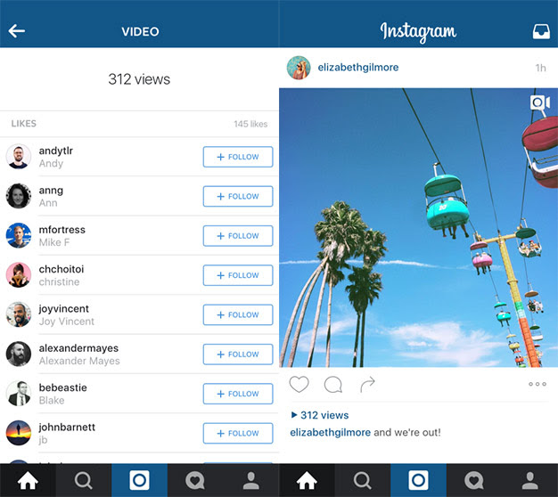Open the three-dot more options menu
The width and height of the screenshot is (558, 497).
(x=537, y=384)
